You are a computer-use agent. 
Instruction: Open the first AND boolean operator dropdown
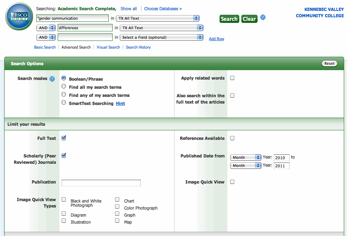tap(47, 28)
